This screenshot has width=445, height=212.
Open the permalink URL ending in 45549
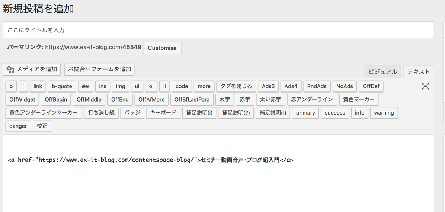[x=93, y=47]
